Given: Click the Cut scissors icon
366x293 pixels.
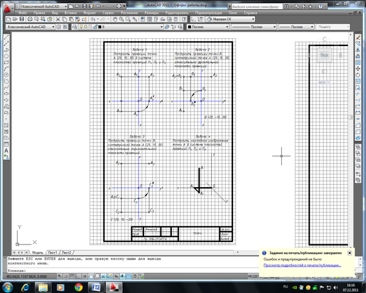Looking at the screenshot, I should tap(58, 19).
